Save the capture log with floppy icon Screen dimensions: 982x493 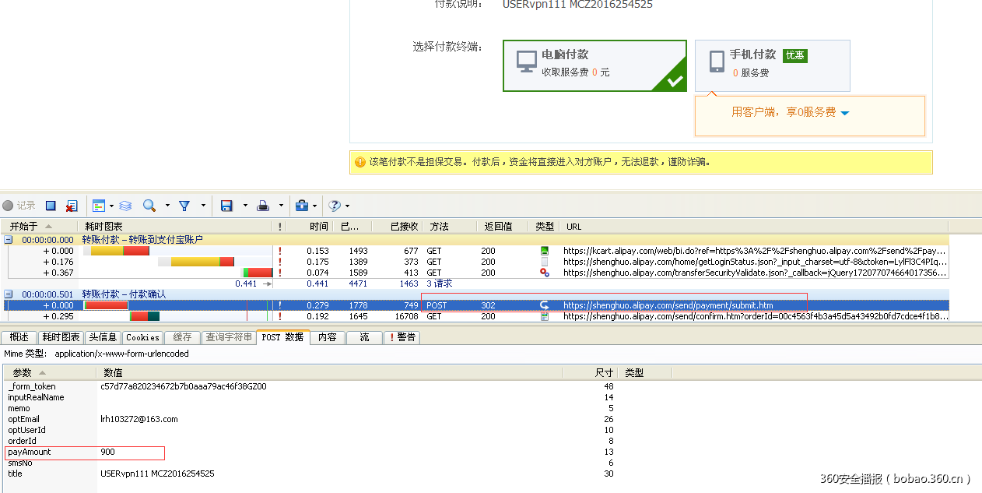(x=225, y=206)
